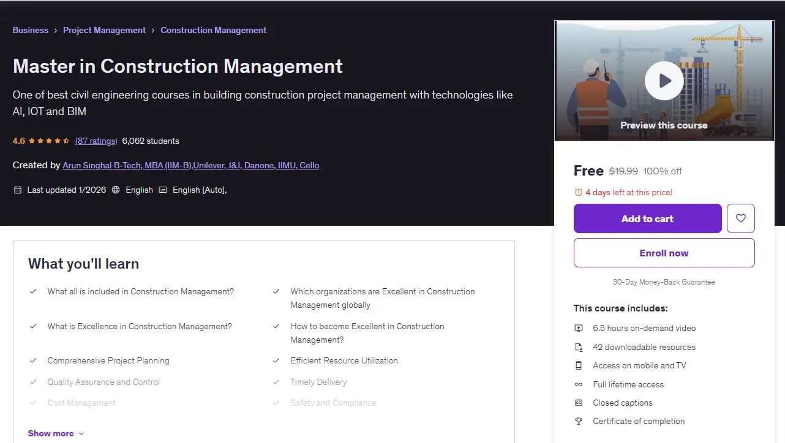
Task: Click the 'What you'll learn' heading
Action: point(83,264)
